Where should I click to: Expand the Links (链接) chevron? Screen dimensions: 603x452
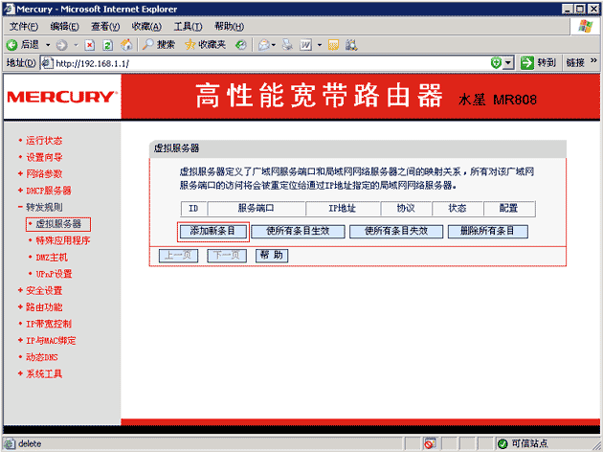[x=593, y=60]
